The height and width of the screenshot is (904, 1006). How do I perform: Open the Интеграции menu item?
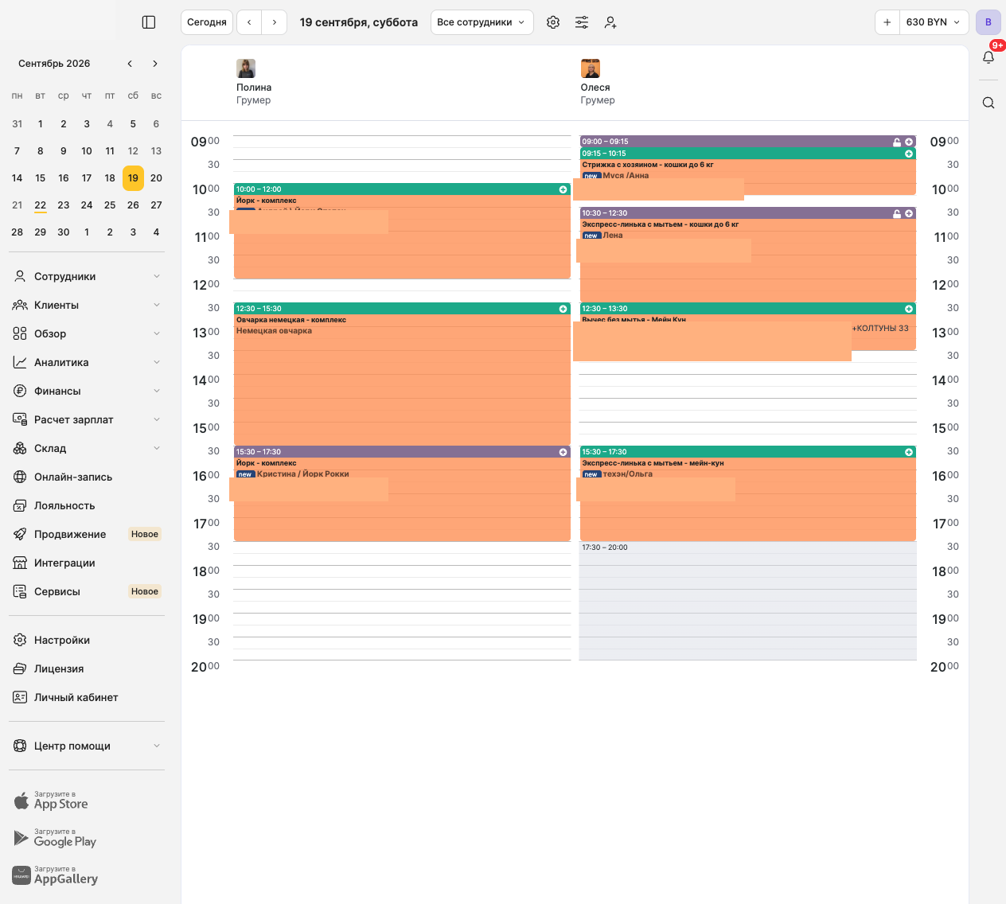tap(88, 563)
